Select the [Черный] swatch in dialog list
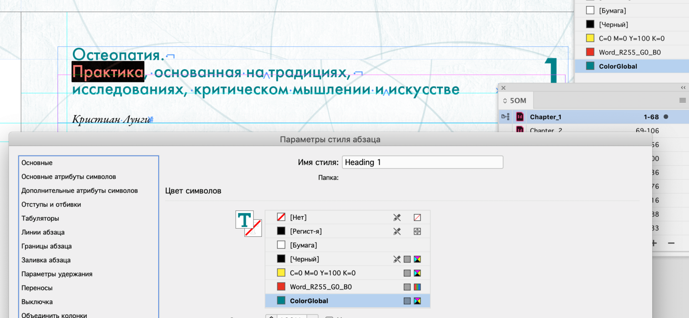689x318 pixels. click(x=348, y=259)
